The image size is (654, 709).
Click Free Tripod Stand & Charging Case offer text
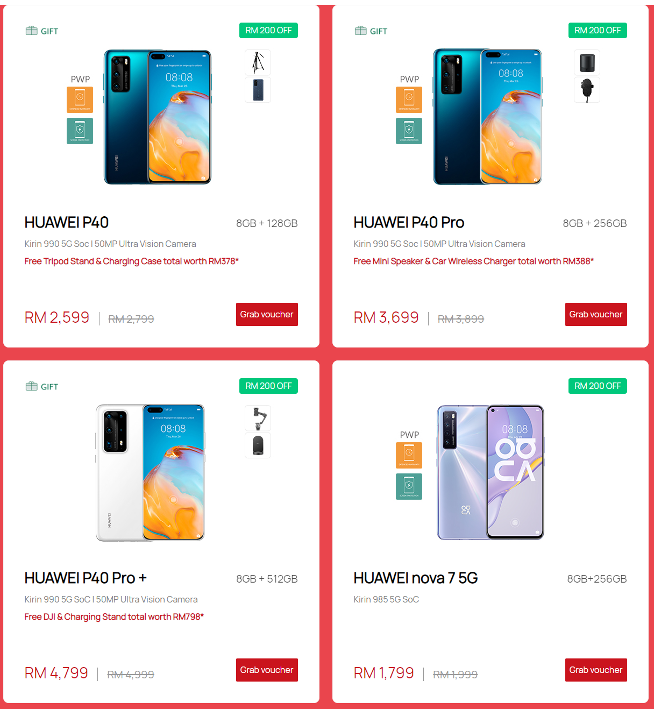point(131,261)
